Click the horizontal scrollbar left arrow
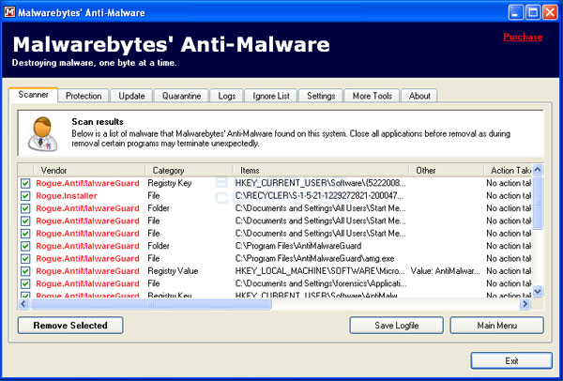This screenshot has height=381, width=563. [23, 304]
